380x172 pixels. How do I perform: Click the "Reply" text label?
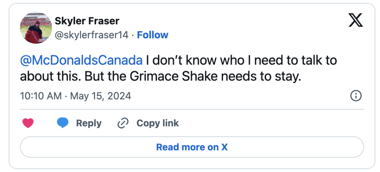pos(89,123)
